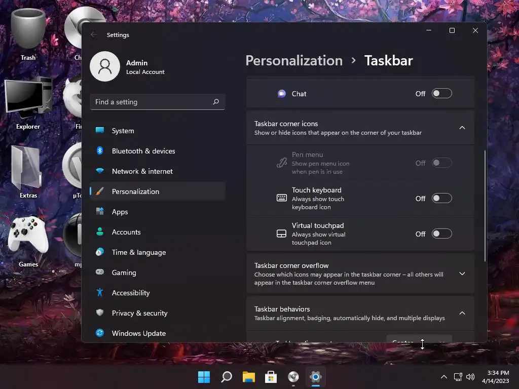Click the Personalization paintbrush icon
The height and width of the screenshot is (389, 519).
coord(100,191)
